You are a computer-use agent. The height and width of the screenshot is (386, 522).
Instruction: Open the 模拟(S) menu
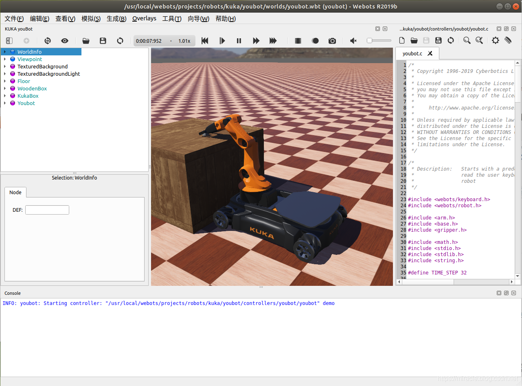[x=91, y=19]
